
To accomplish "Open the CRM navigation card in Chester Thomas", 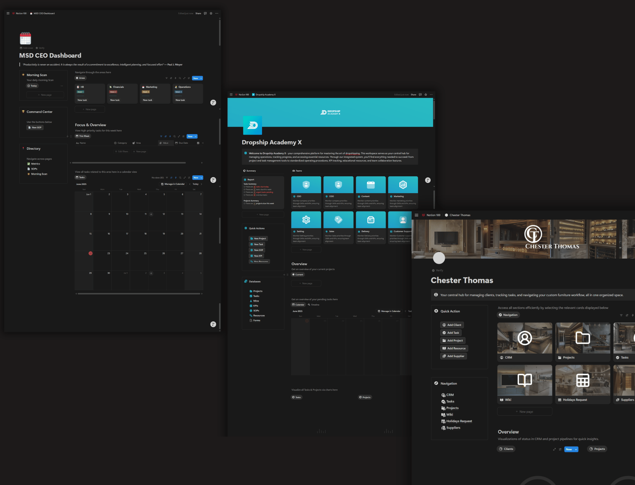I will [x=525, y=342].
